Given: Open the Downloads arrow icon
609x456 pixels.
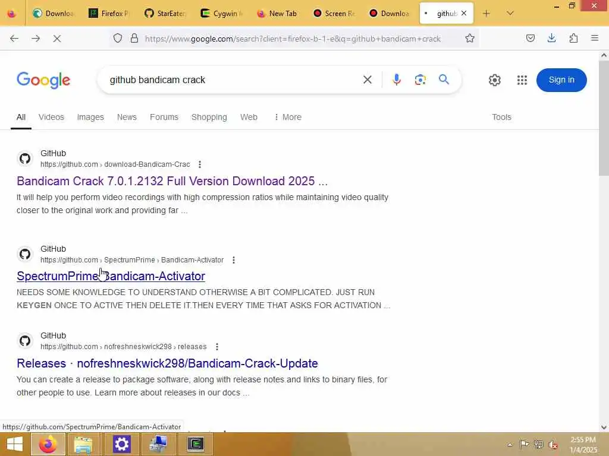Looking at the screenshot, I should tap(551, 38).
